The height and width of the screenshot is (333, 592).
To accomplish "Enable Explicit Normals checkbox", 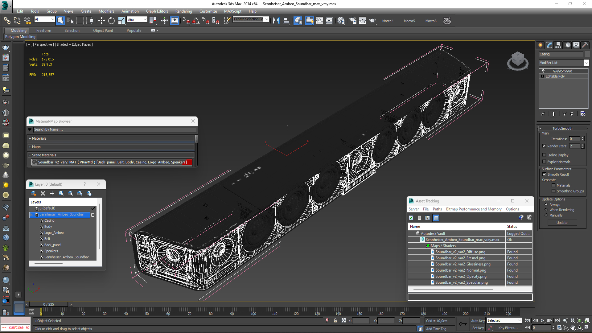I will 544,162.
